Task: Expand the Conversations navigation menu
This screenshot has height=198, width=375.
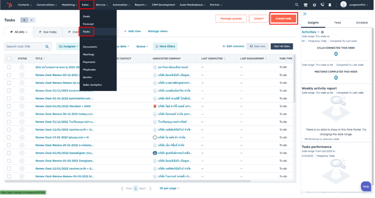Action: (47, 5)
